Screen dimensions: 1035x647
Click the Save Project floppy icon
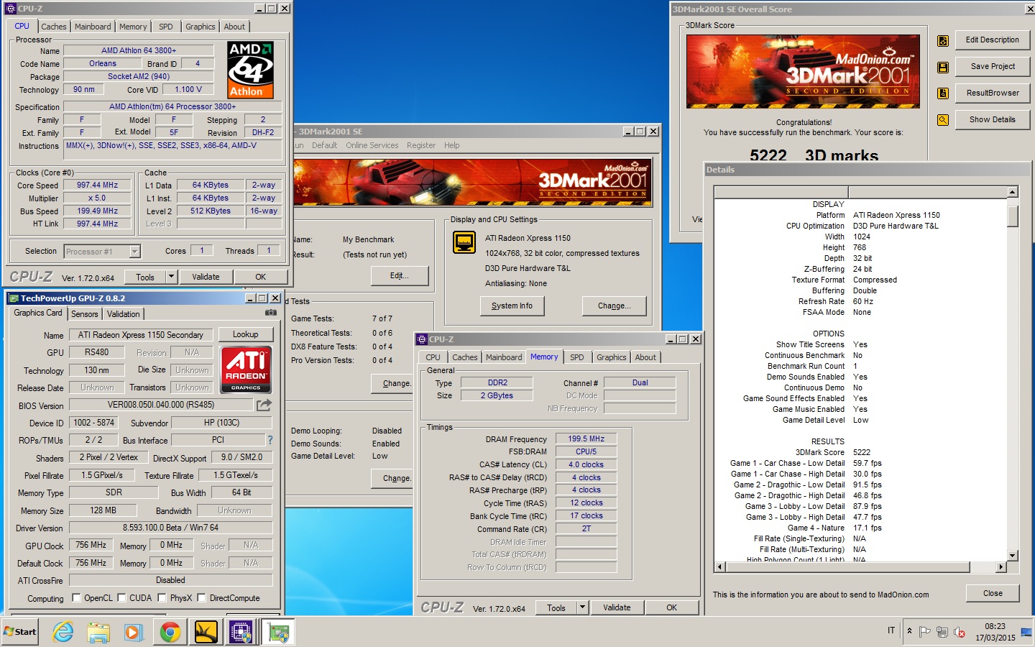[x=943, y=67]
